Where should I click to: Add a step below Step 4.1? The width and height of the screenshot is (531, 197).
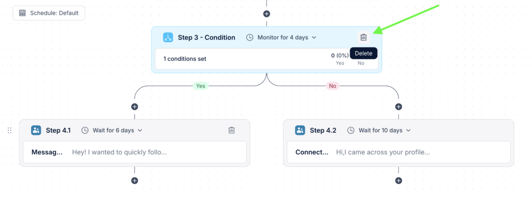point(135,180)
